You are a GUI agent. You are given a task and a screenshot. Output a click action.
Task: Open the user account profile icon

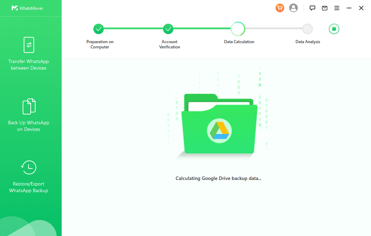[293, 8]
